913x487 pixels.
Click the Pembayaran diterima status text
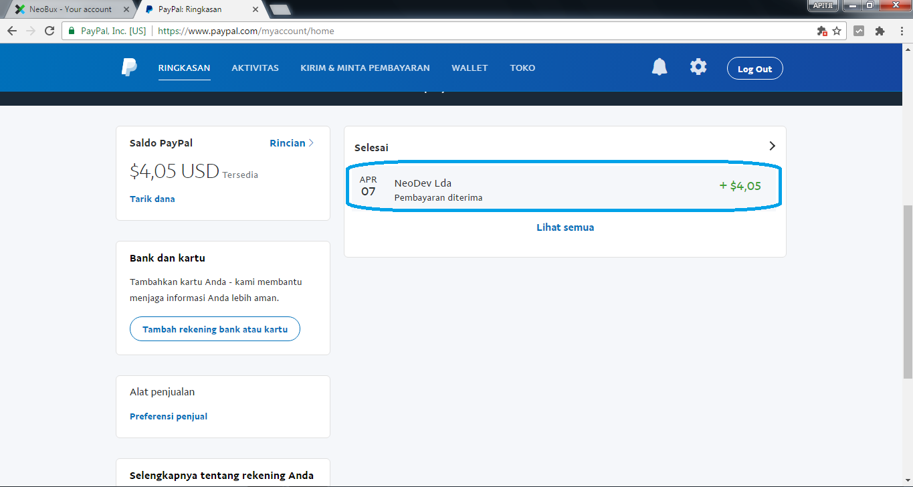click(438, 198)
